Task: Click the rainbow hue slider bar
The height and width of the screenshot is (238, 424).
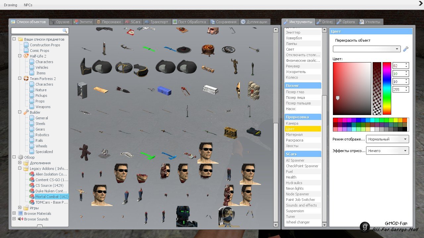Action: 387,88
